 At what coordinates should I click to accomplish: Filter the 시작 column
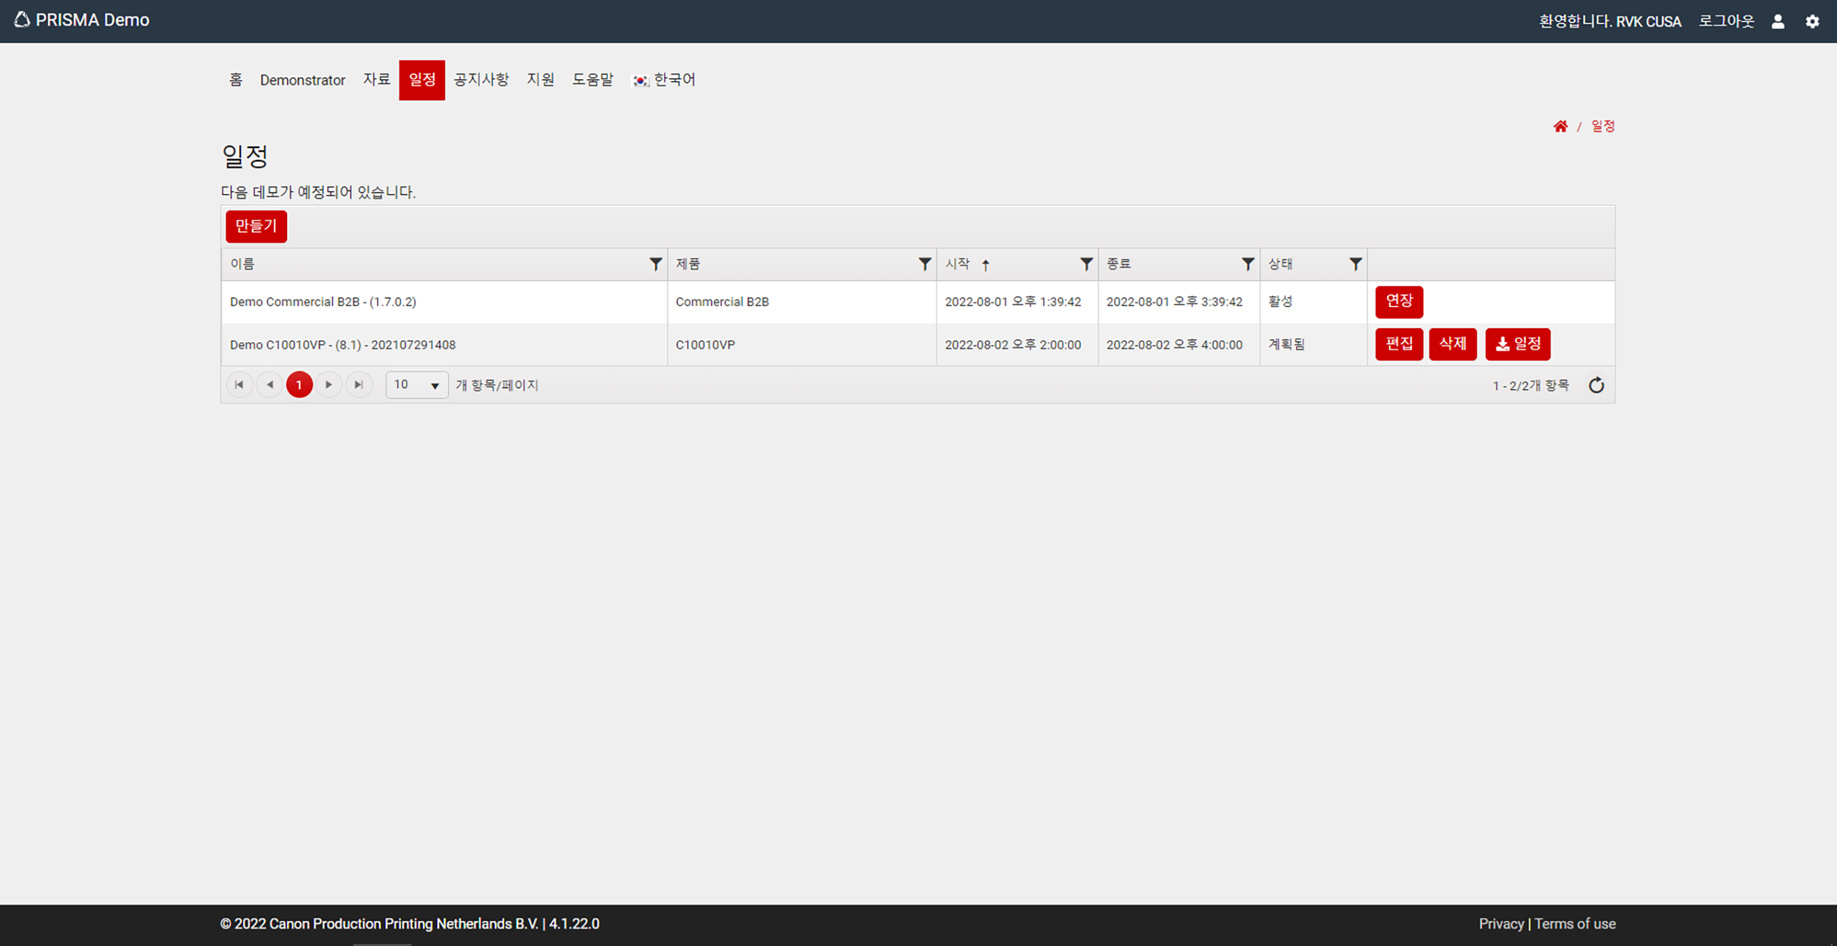click(1086, 264)
